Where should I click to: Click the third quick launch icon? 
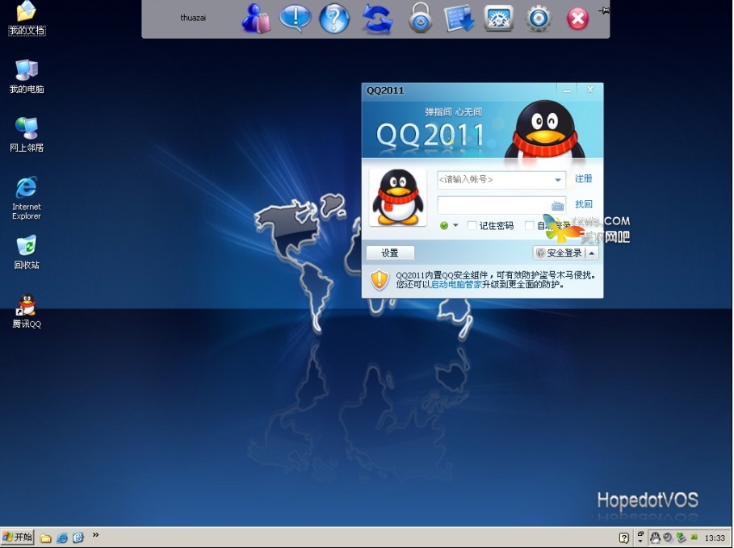[78, 538]
